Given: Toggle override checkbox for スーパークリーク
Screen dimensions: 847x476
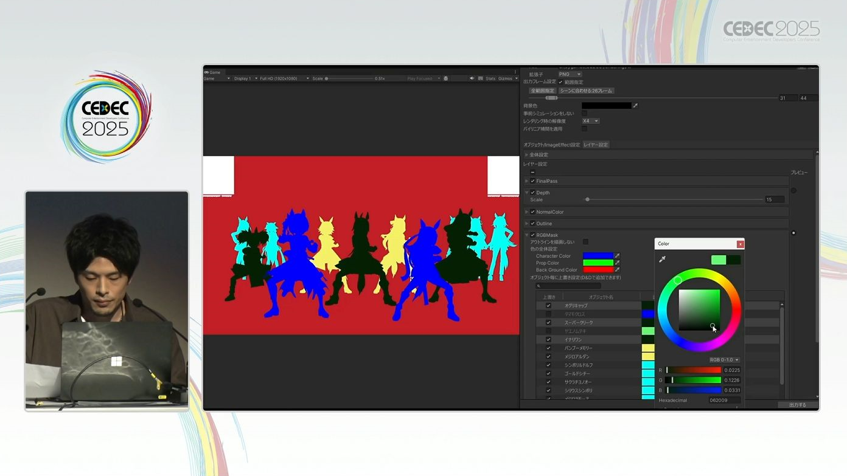Looking at the screenshot, I should click(x=548, y=323).
